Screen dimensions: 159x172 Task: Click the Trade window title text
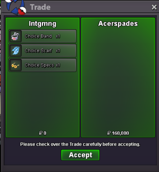(40, 7)
